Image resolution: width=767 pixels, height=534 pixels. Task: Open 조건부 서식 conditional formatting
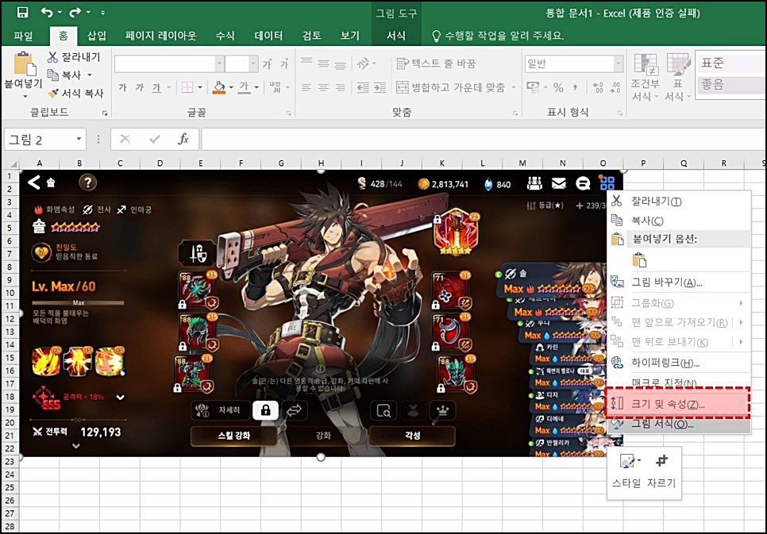[x=646, y=77]
